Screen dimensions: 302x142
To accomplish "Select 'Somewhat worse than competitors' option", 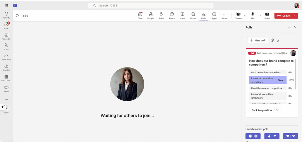I will coord(268,96).
